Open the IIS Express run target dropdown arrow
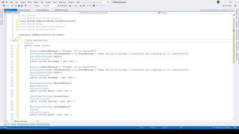Image resolution: width=239 pixels, height=134 pixels. point(68,6)
